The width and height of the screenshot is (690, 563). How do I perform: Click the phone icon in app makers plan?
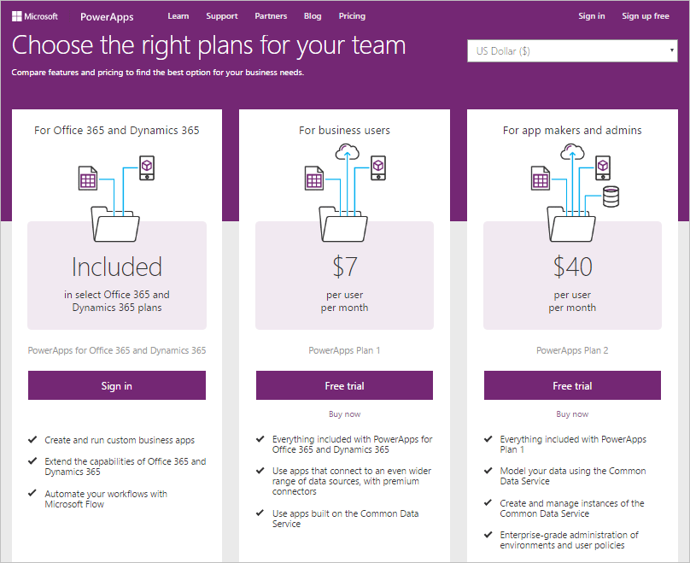click(603, 167)
